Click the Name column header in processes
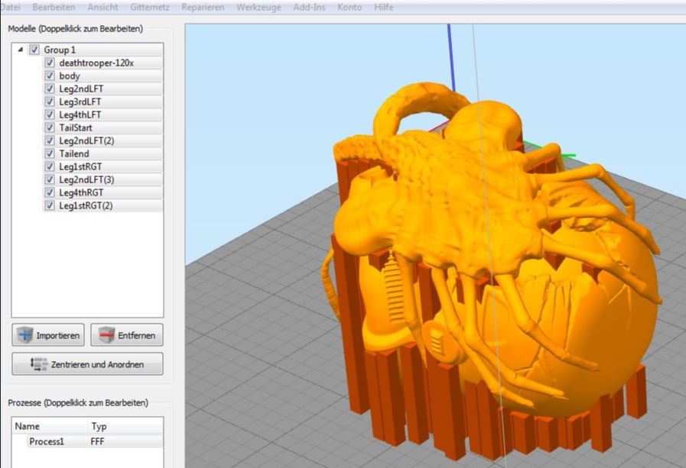 click(x=27, y=426)
